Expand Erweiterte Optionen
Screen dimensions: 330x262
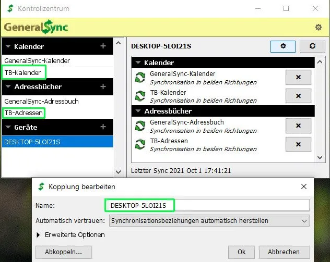pos(38,235)
